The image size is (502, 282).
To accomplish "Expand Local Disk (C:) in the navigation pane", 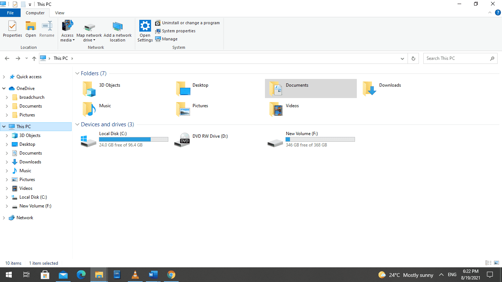I will tap(7, 197).
